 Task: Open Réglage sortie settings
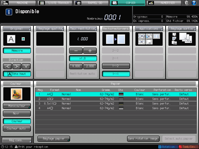point(182,29)
